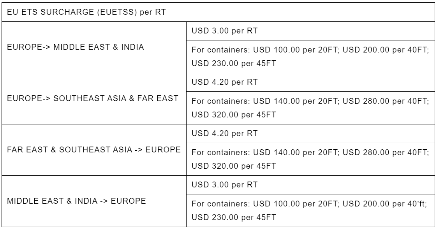Select Europe to Far East container rates cell
This screenshot has height=229, width=437.
[310, 108]
